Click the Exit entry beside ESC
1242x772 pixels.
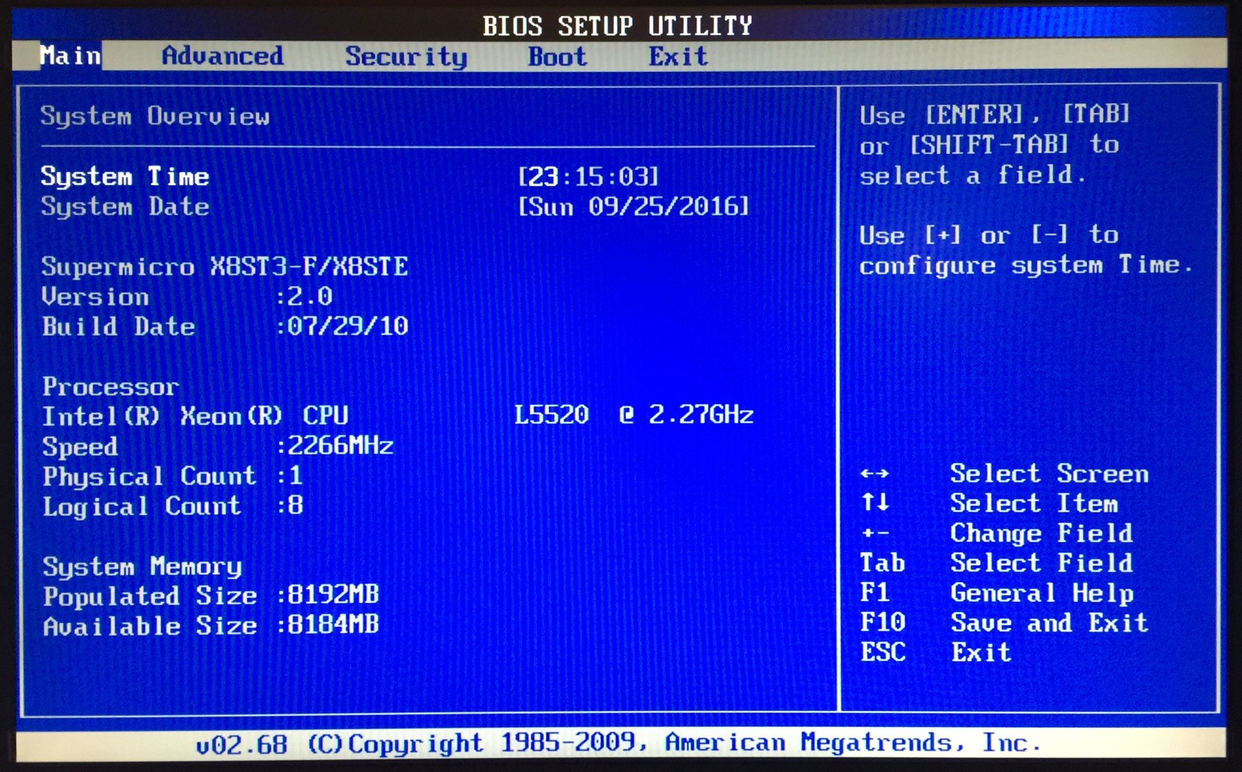tap(981, 653)
